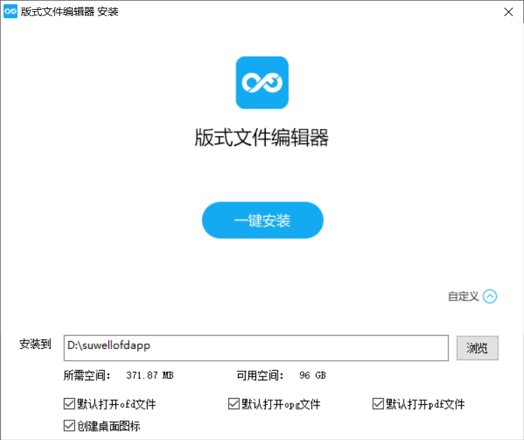The image size is (524, 440).
Task: Disable 默认打开pdf文件 checkbox
Action: pos(378,404)
